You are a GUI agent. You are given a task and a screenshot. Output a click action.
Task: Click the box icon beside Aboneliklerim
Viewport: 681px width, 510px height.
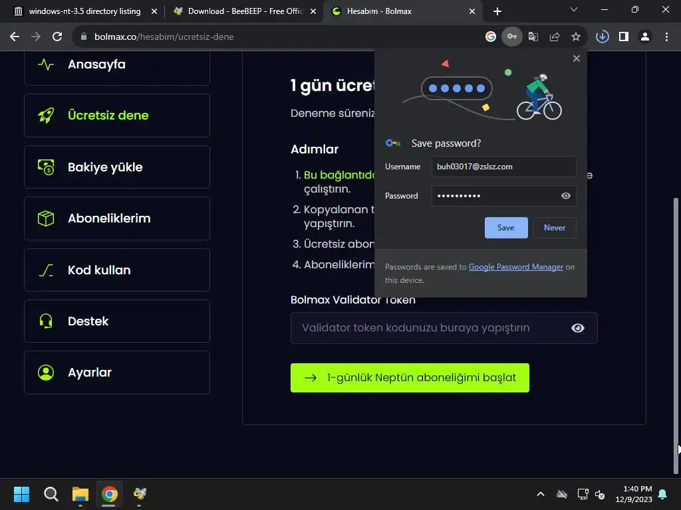[x=46, y=218]
